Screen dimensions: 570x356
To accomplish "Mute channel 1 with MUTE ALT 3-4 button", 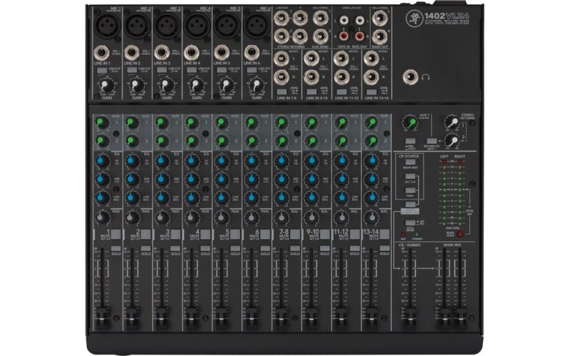I will (x=116, y=234).
